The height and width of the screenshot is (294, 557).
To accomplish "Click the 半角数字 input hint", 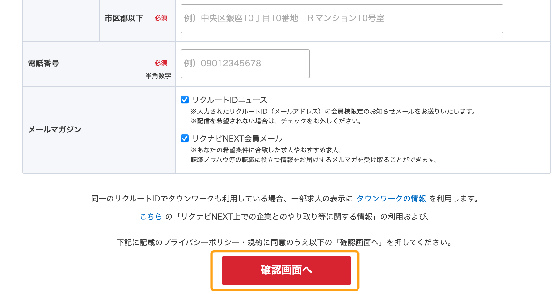I will click(158, 76).
